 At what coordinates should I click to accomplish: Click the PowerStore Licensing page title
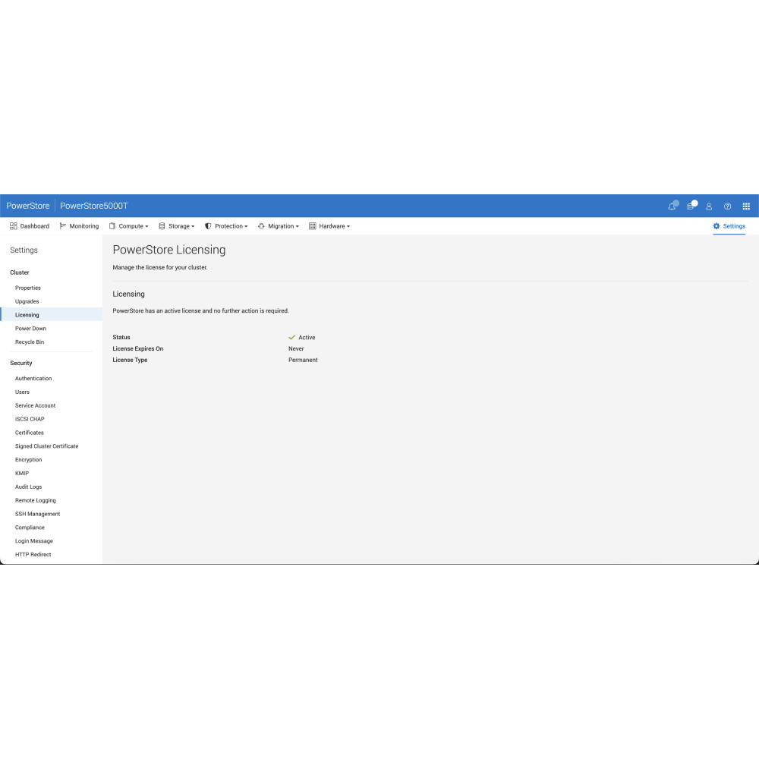pos(169,250)
